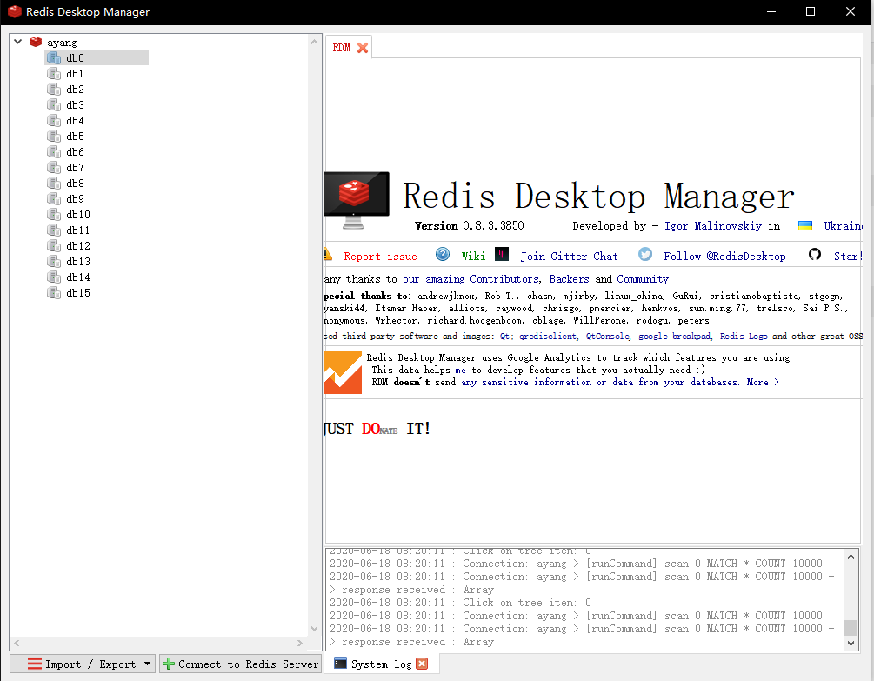The width and height of the screenshot is (874, 681).
Task: Click the blue question mark icon near Wiki
Action: (x=443, y=255)
